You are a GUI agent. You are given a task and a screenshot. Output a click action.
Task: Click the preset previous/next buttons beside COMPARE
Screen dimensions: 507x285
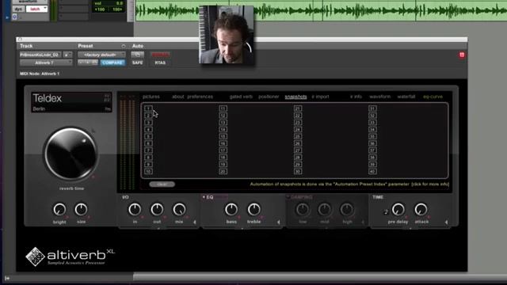click(x=87, y=63)
